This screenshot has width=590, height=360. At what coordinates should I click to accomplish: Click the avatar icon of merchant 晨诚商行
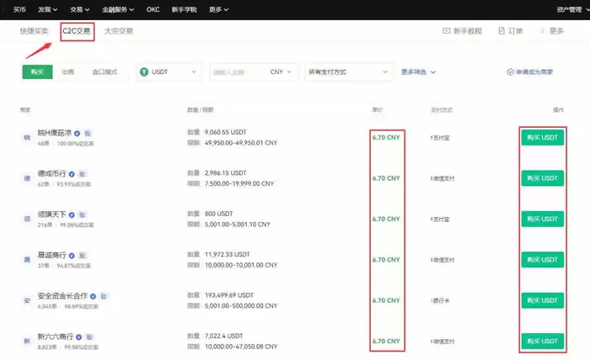point(27,260)
